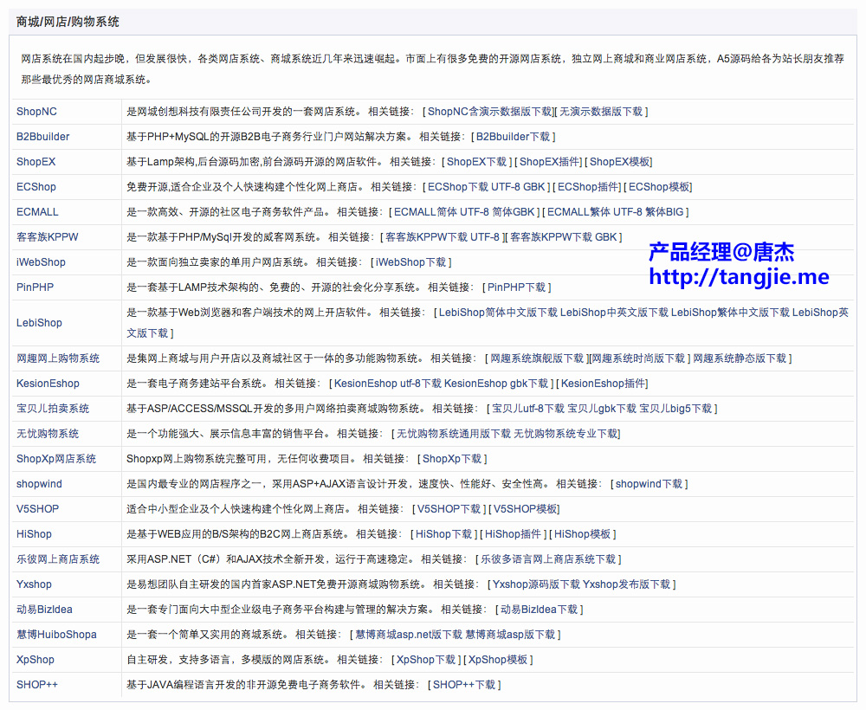Click 宝贝儿gbk下载 link
Screen dimensions: 866x710
point(602,409)
